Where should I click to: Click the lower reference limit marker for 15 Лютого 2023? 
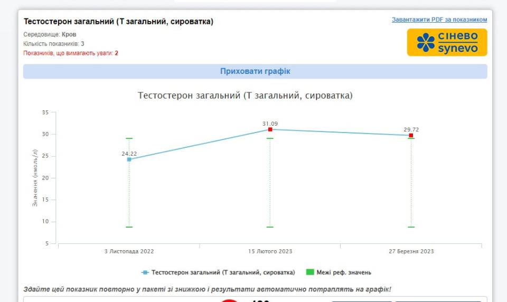coord(270,227)
